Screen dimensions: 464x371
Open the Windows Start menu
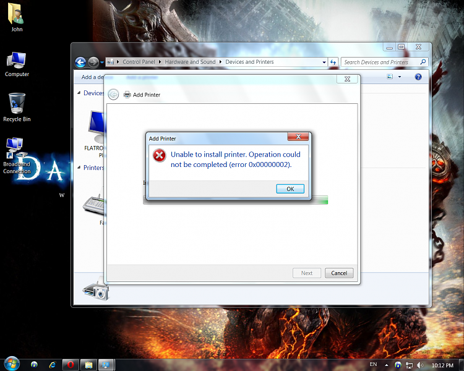(12, 364)
